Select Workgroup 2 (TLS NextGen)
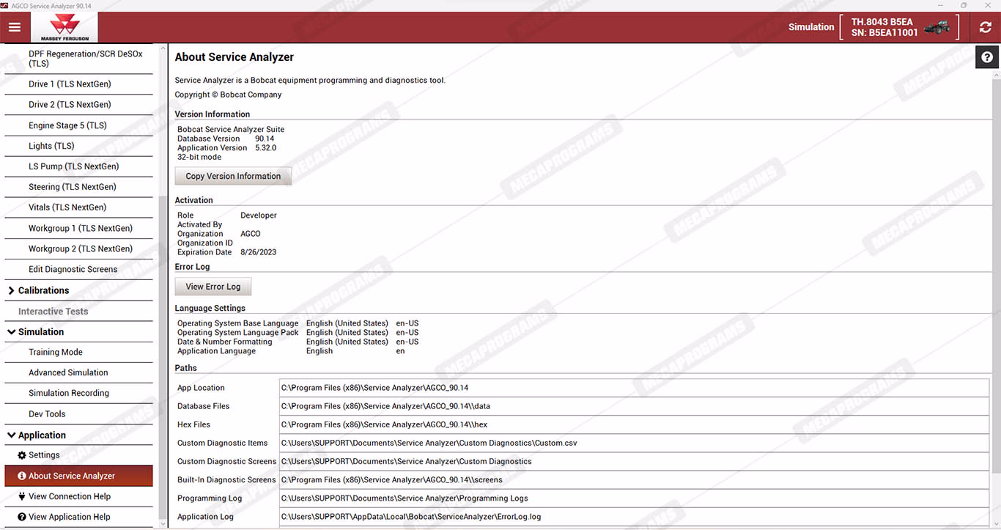 79,249
